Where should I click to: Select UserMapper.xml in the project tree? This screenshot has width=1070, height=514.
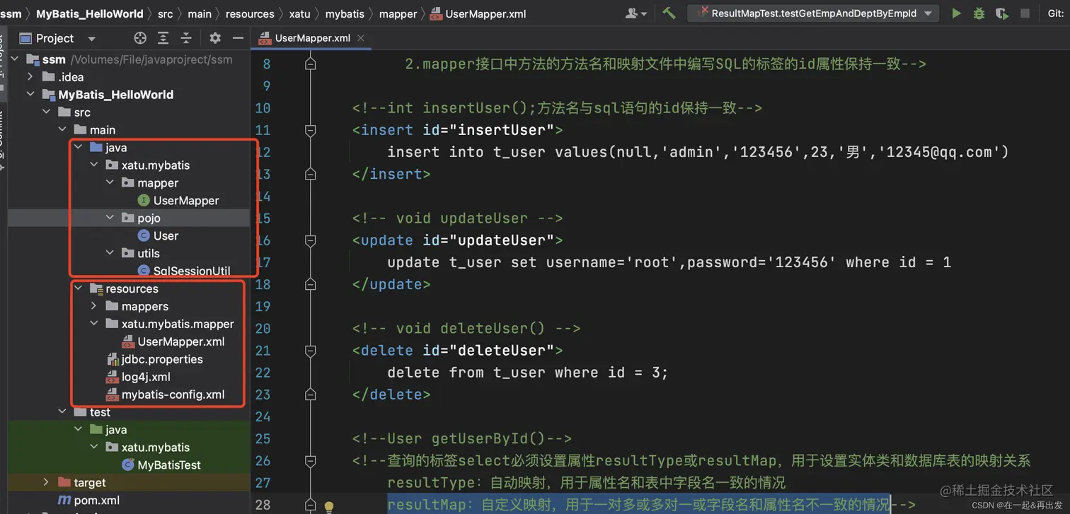tap(181, 341)
